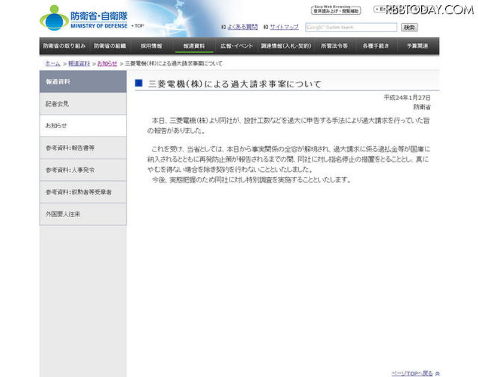Select the 採用情報 navigation tab
Viewport: 478px width, 377px height.
pos(151,46)
